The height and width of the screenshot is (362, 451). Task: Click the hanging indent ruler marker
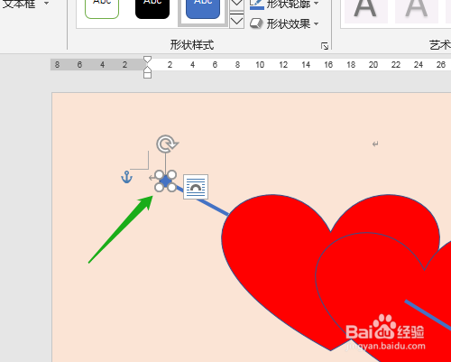(x=147, y=69)
